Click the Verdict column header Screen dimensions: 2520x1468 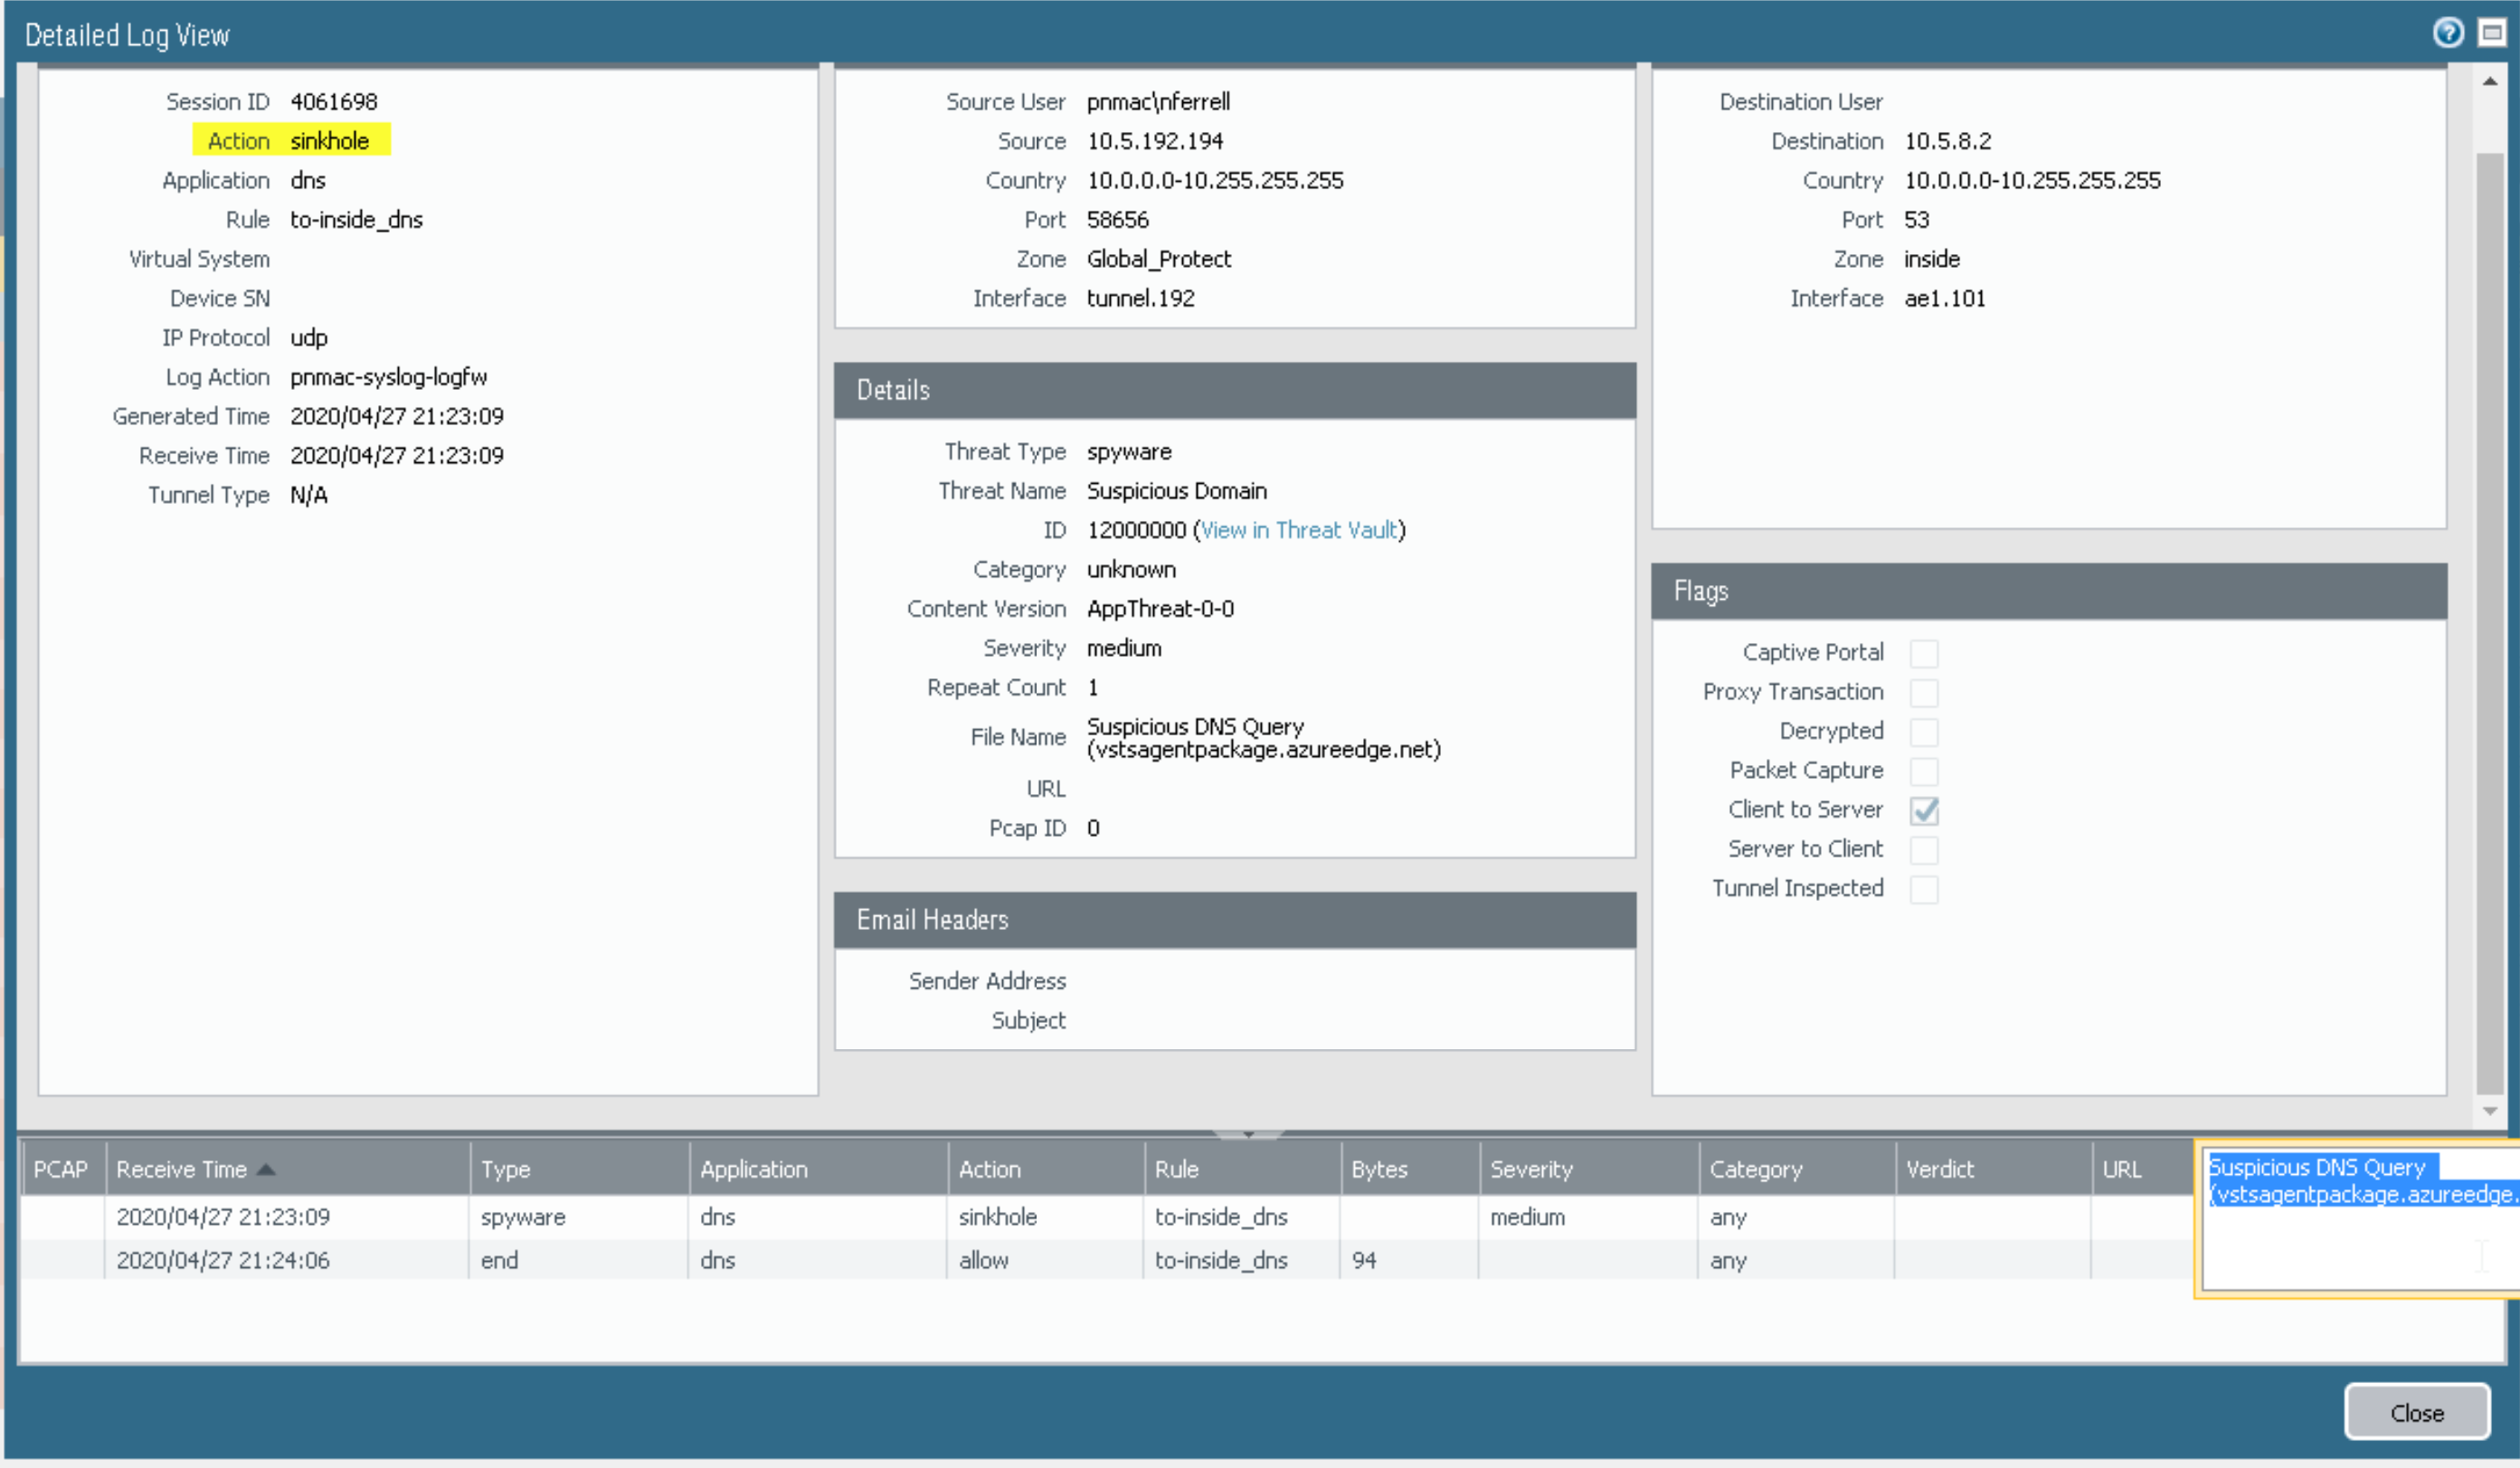coord(1939,1169)
